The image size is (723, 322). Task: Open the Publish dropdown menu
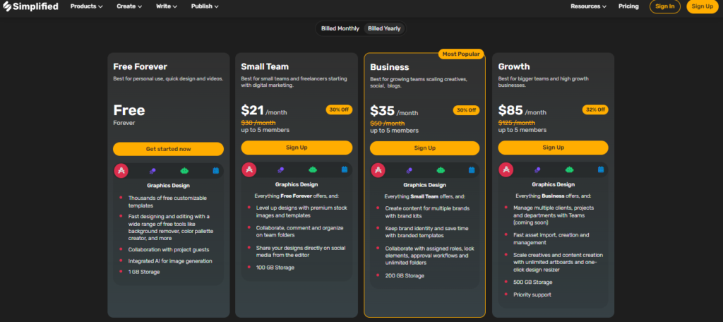point(205,6)
